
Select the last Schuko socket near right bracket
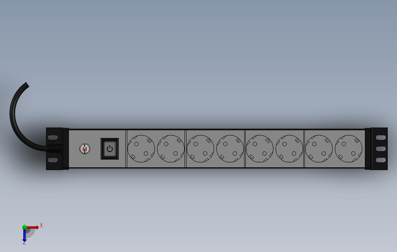coord(348,148)
